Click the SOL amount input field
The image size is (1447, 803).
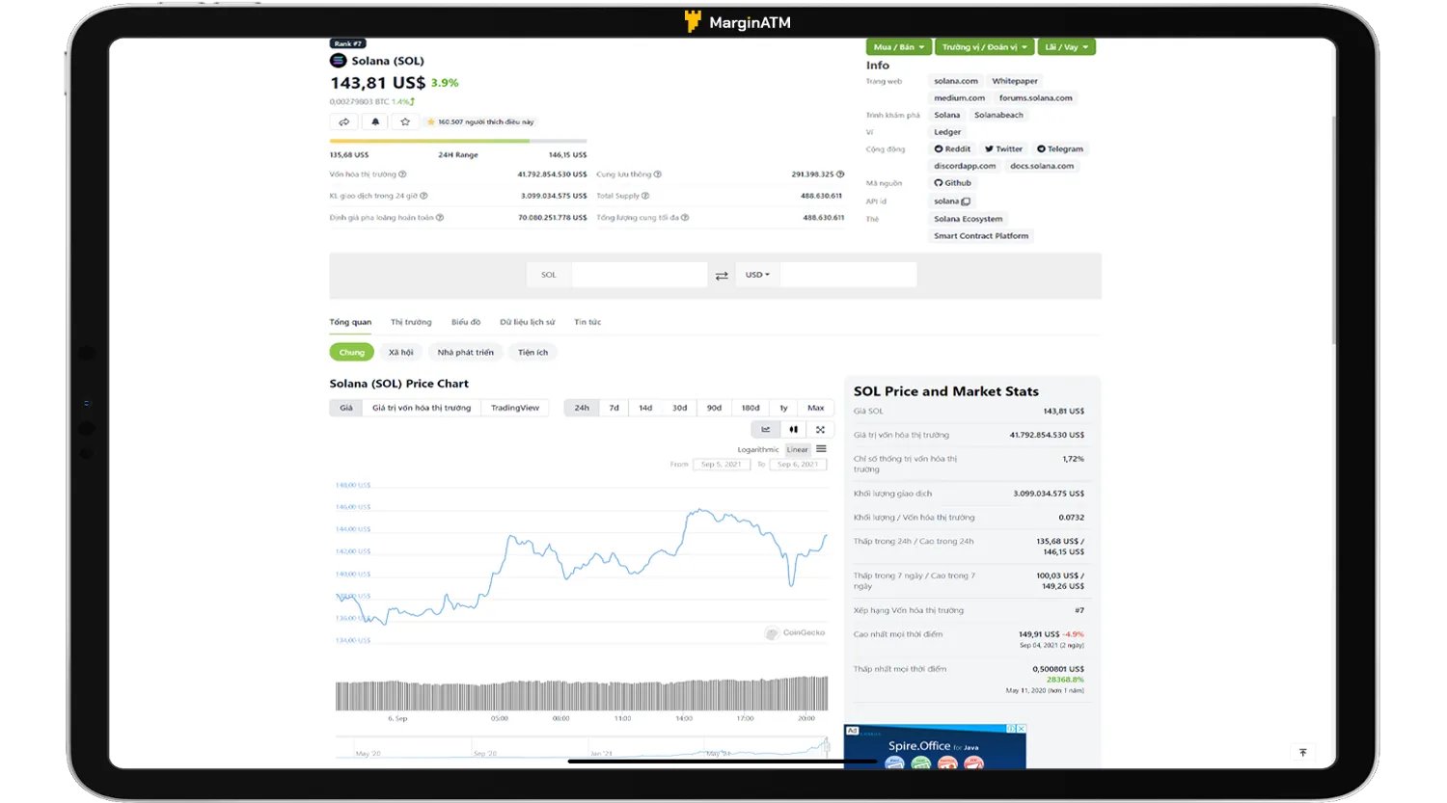click(x=640, y=275)
